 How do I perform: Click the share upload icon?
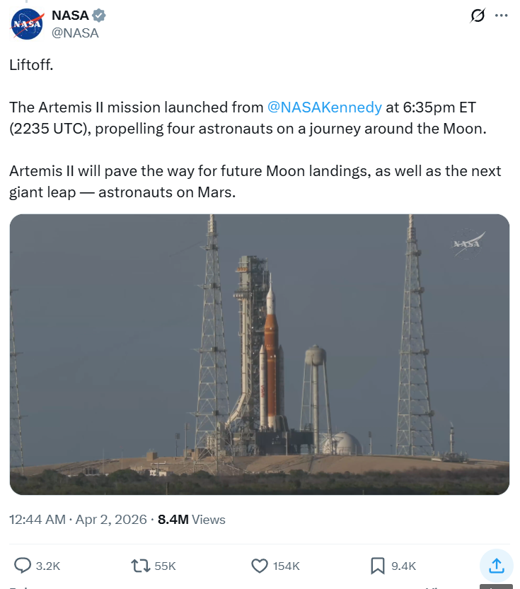[x=496, y=565]
